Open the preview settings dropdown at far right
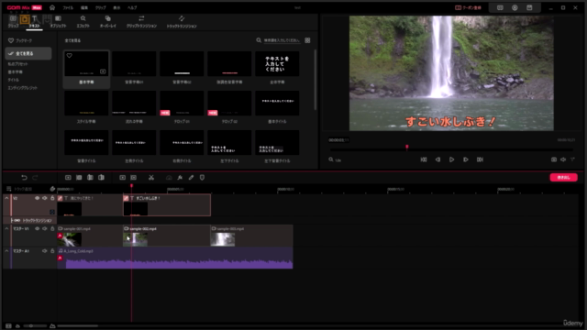The image size is (587, 330). [572, 159]
